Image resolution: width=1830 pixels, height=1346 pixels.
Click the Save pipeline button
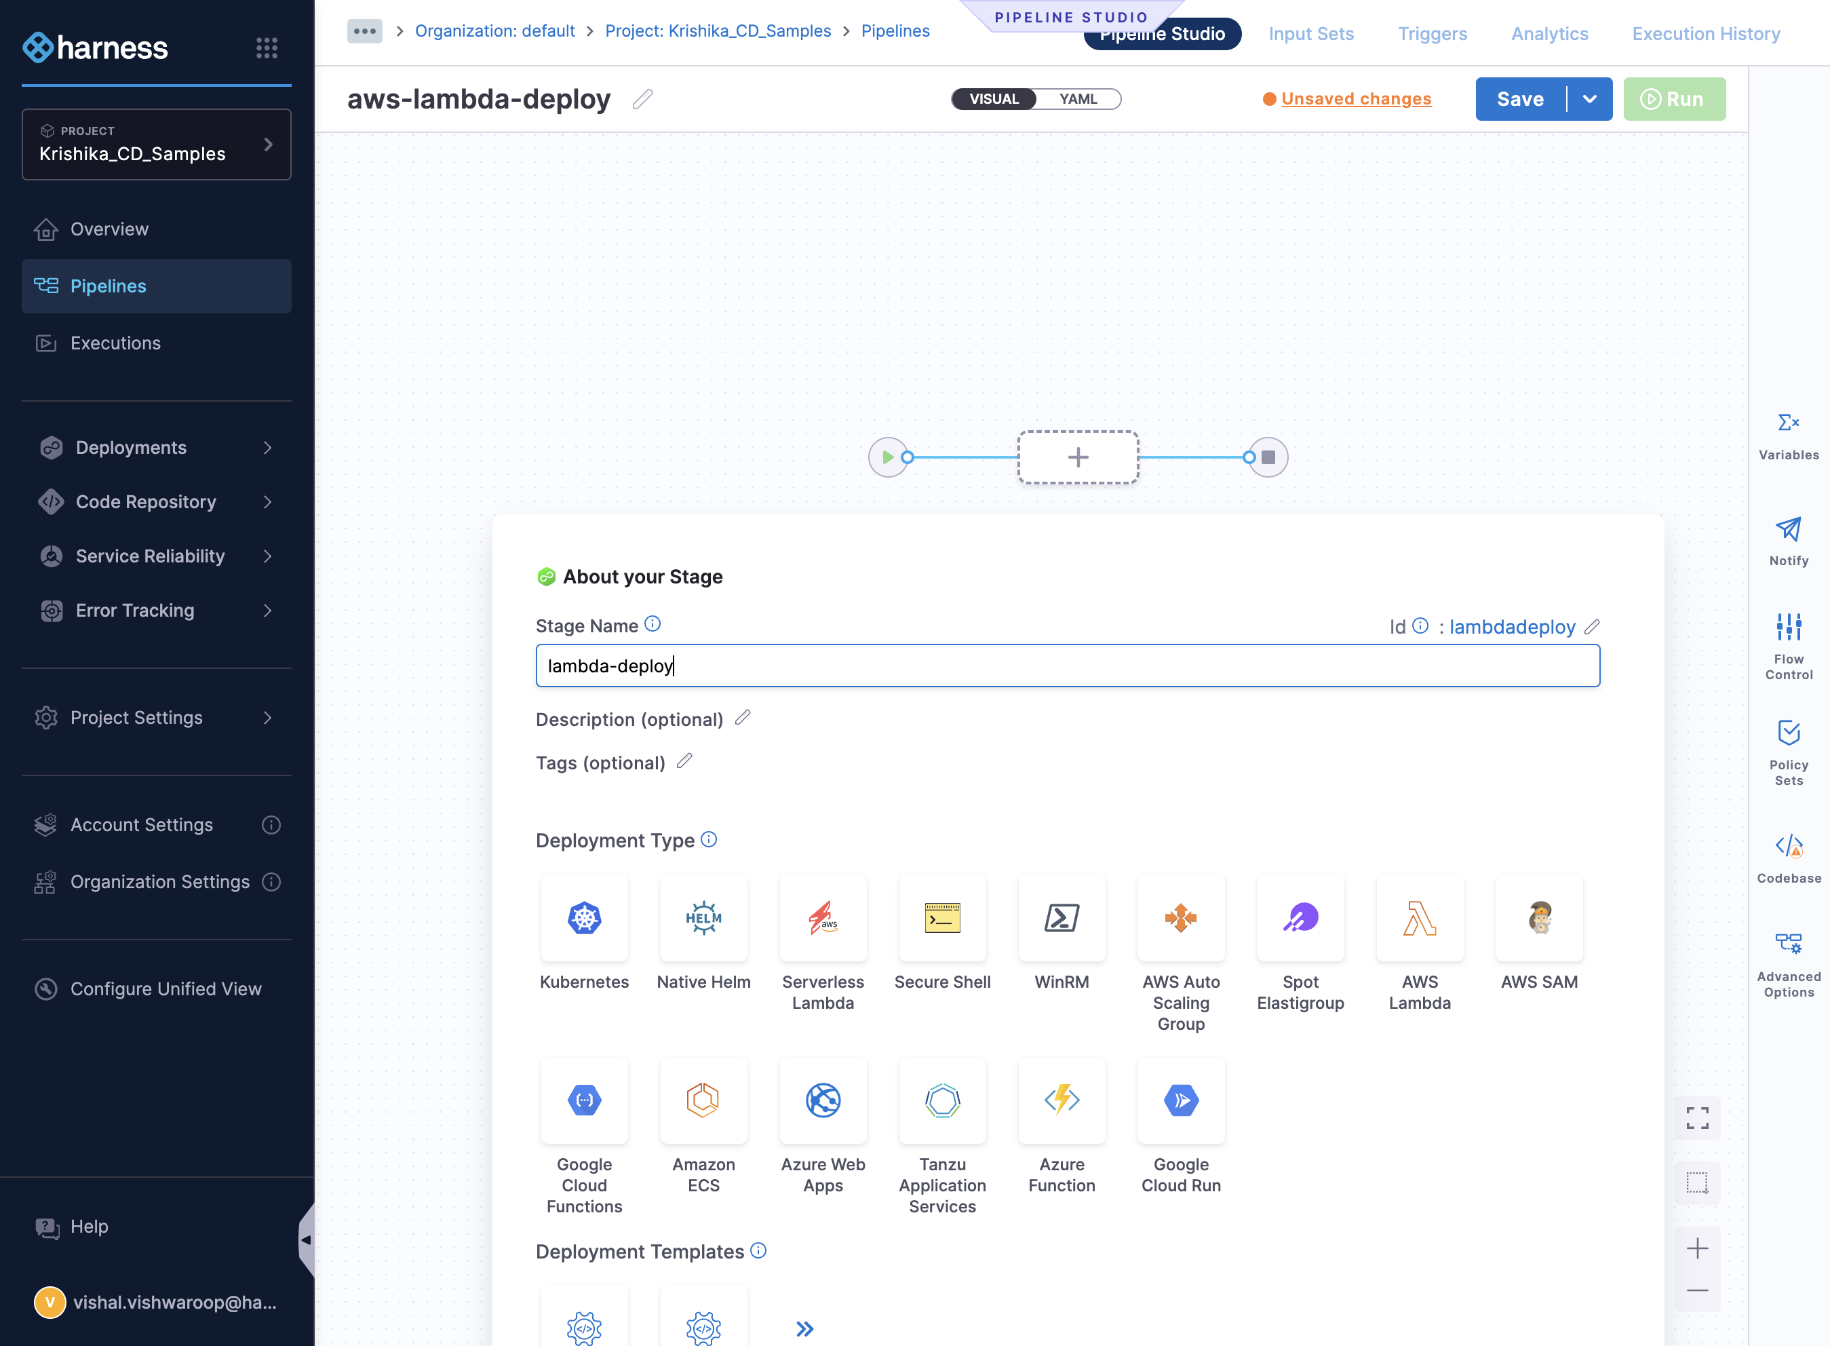[1520, 98]
